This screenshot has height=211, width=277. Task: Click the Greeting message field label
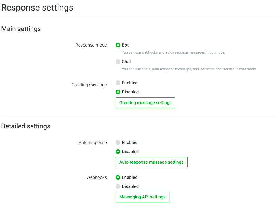pyautogui.click(x=89, y=85)
